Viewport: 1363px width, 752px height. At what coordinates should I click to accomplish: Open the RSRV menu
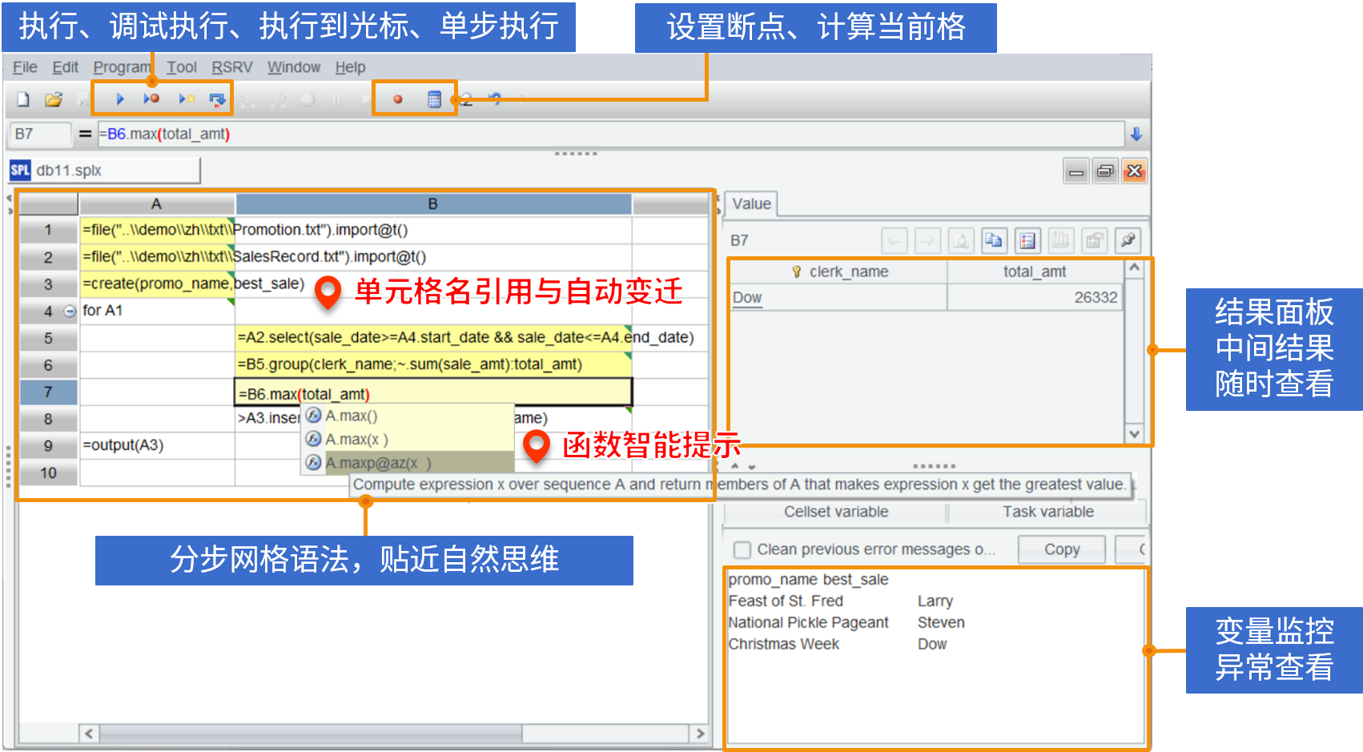pyautogui.click(x=231, y=67)
